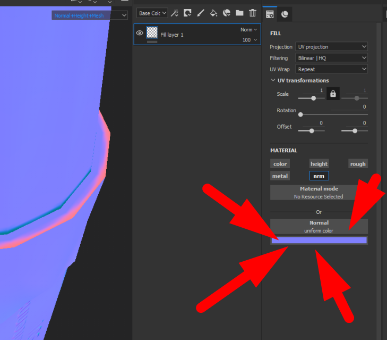The image size is (387, 340).
Task: Select the Fill layer 1 name
Action: pyautogui.click(x=172, y=35)
